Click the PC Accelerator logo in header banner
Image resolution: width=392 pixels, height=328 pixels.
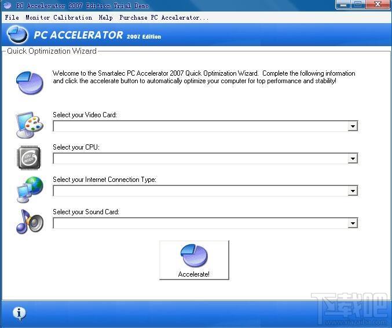(x=17, y=35)
